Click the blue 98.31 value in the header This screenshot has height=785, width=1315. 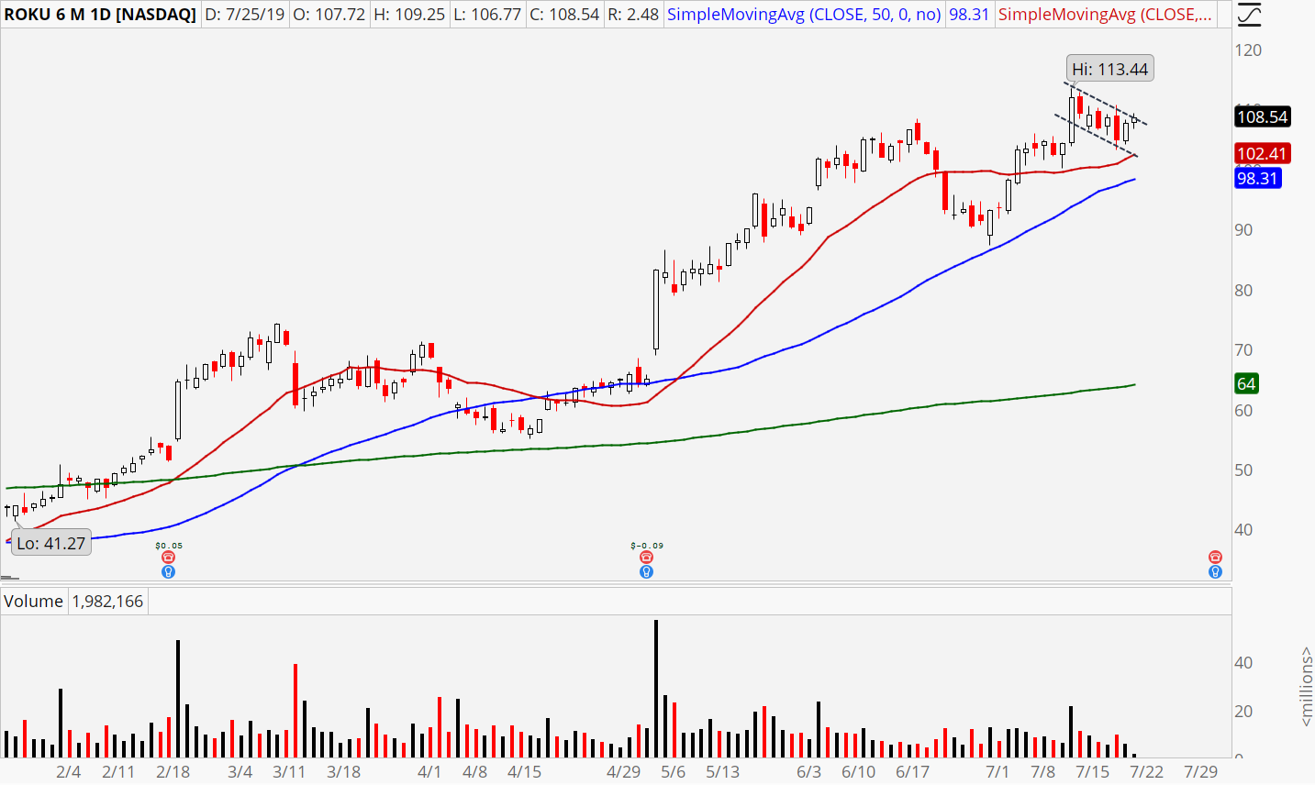tap(969, 15)
